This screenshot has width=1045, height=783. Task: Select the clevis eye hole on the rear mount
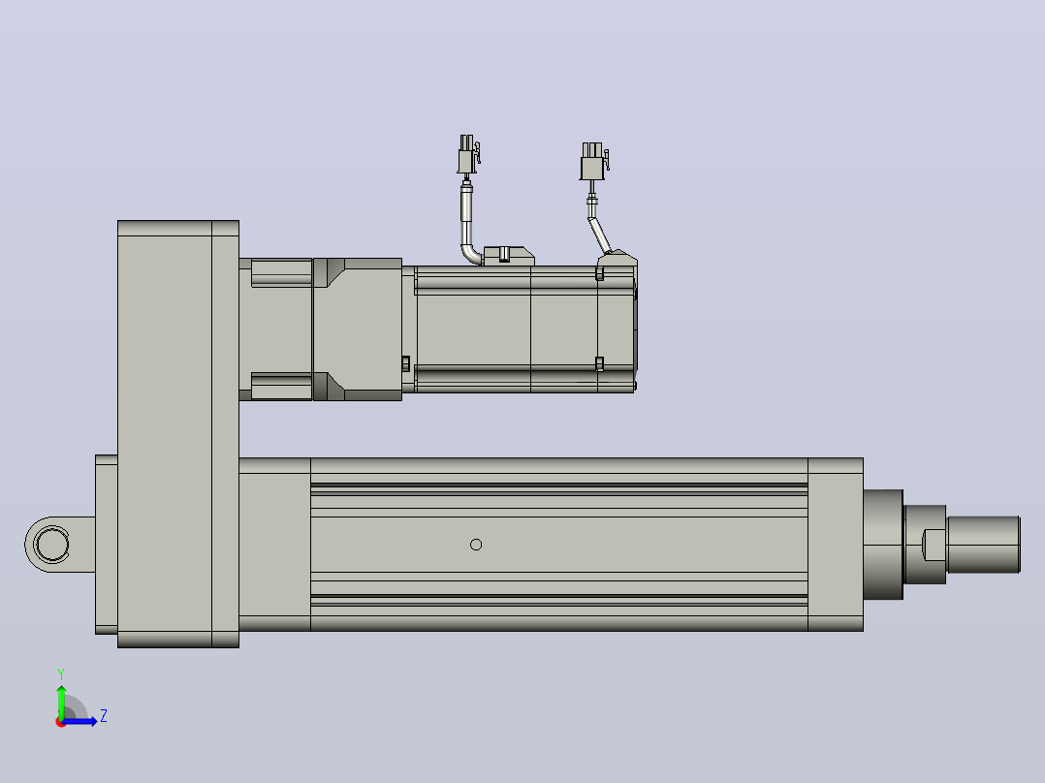pos(52,544)
